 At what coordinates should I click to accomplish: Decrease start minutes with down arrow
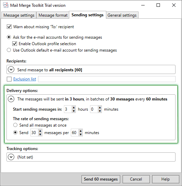[100, 111]
